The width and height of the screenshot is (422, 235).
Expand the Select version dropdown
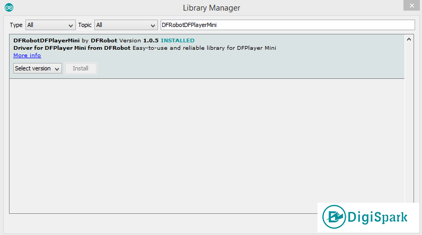[x=38, y=68]
